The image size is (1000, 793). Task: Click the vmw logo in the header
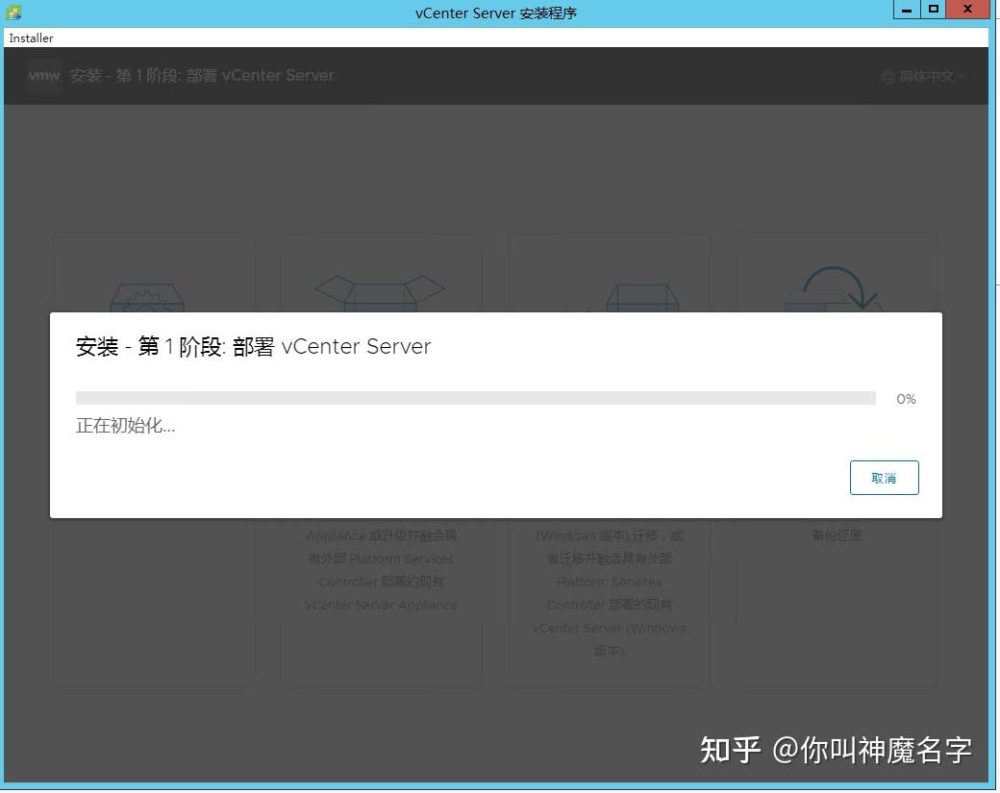coord(43,76)
